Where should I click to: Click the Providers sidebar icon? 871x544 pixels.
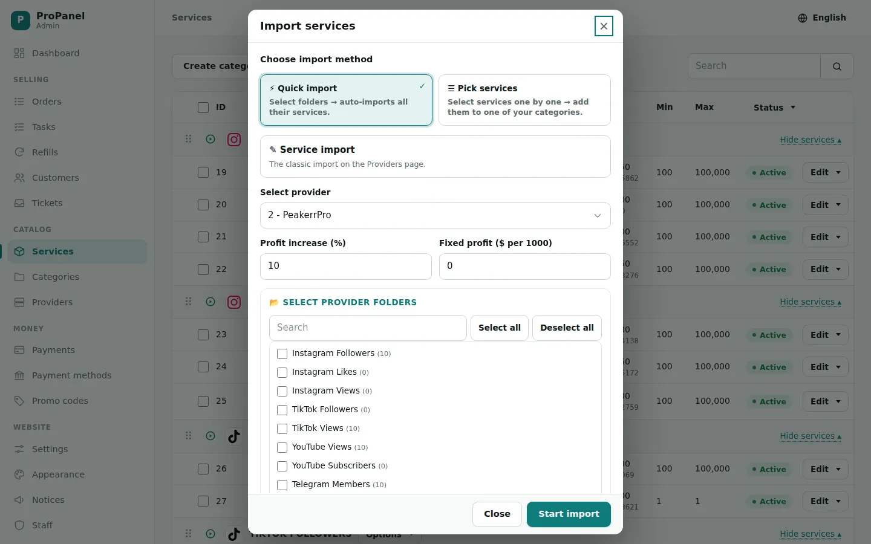pyautogui.click(x=19, y=302)
